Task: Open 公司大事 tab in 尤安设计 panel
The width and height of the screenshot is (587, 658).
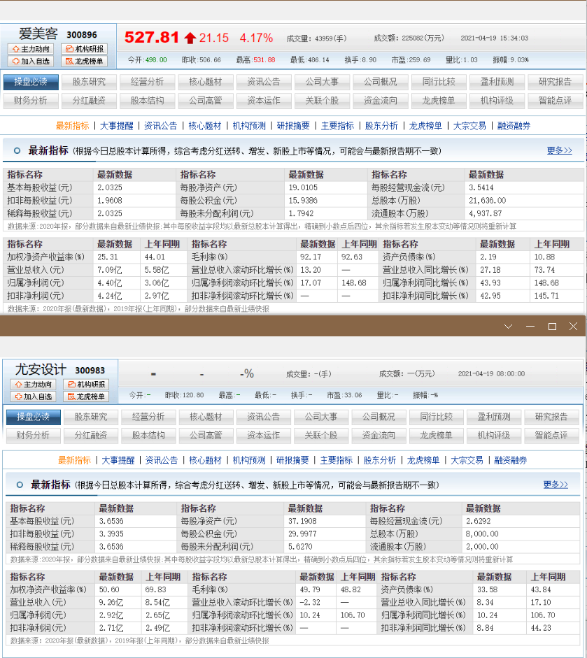Action: [321, 417]
